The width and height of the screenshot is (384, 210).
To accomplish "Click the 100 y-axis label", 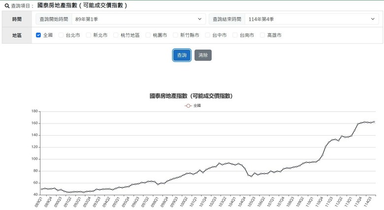I will click(x=34, y=159).
